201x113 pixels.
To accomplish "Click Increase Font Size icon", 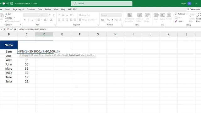I will 50,15.
